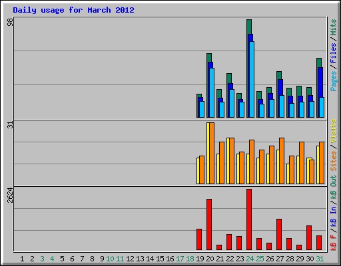Click the red kB bar for day 20
341x266 pixels.
tap(209, 224)
